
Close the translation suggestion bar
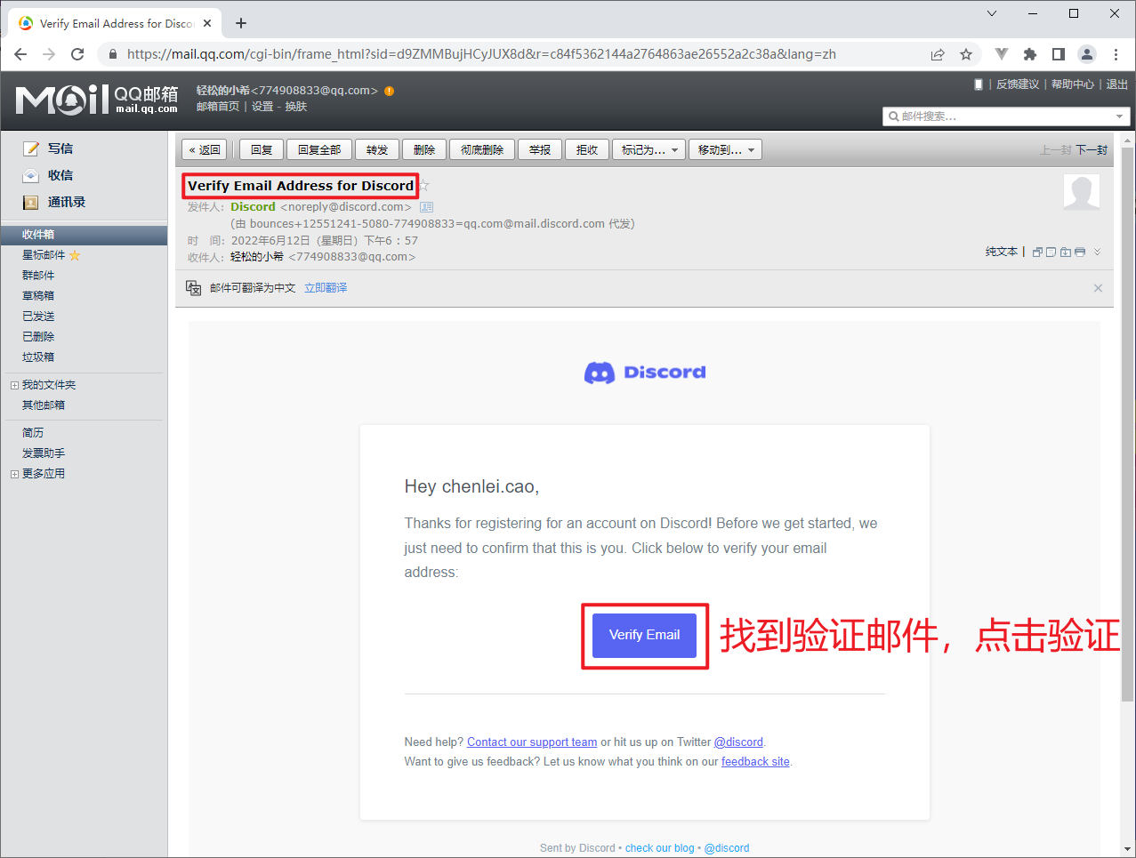(x=1098, y=288)
